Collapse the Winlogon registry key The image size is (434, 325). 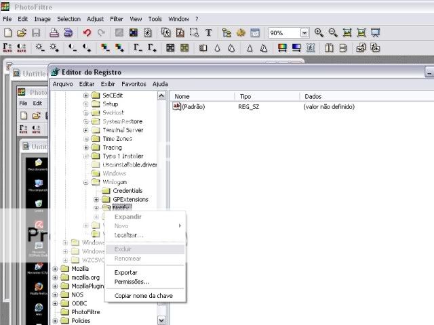tap(86, 182)
